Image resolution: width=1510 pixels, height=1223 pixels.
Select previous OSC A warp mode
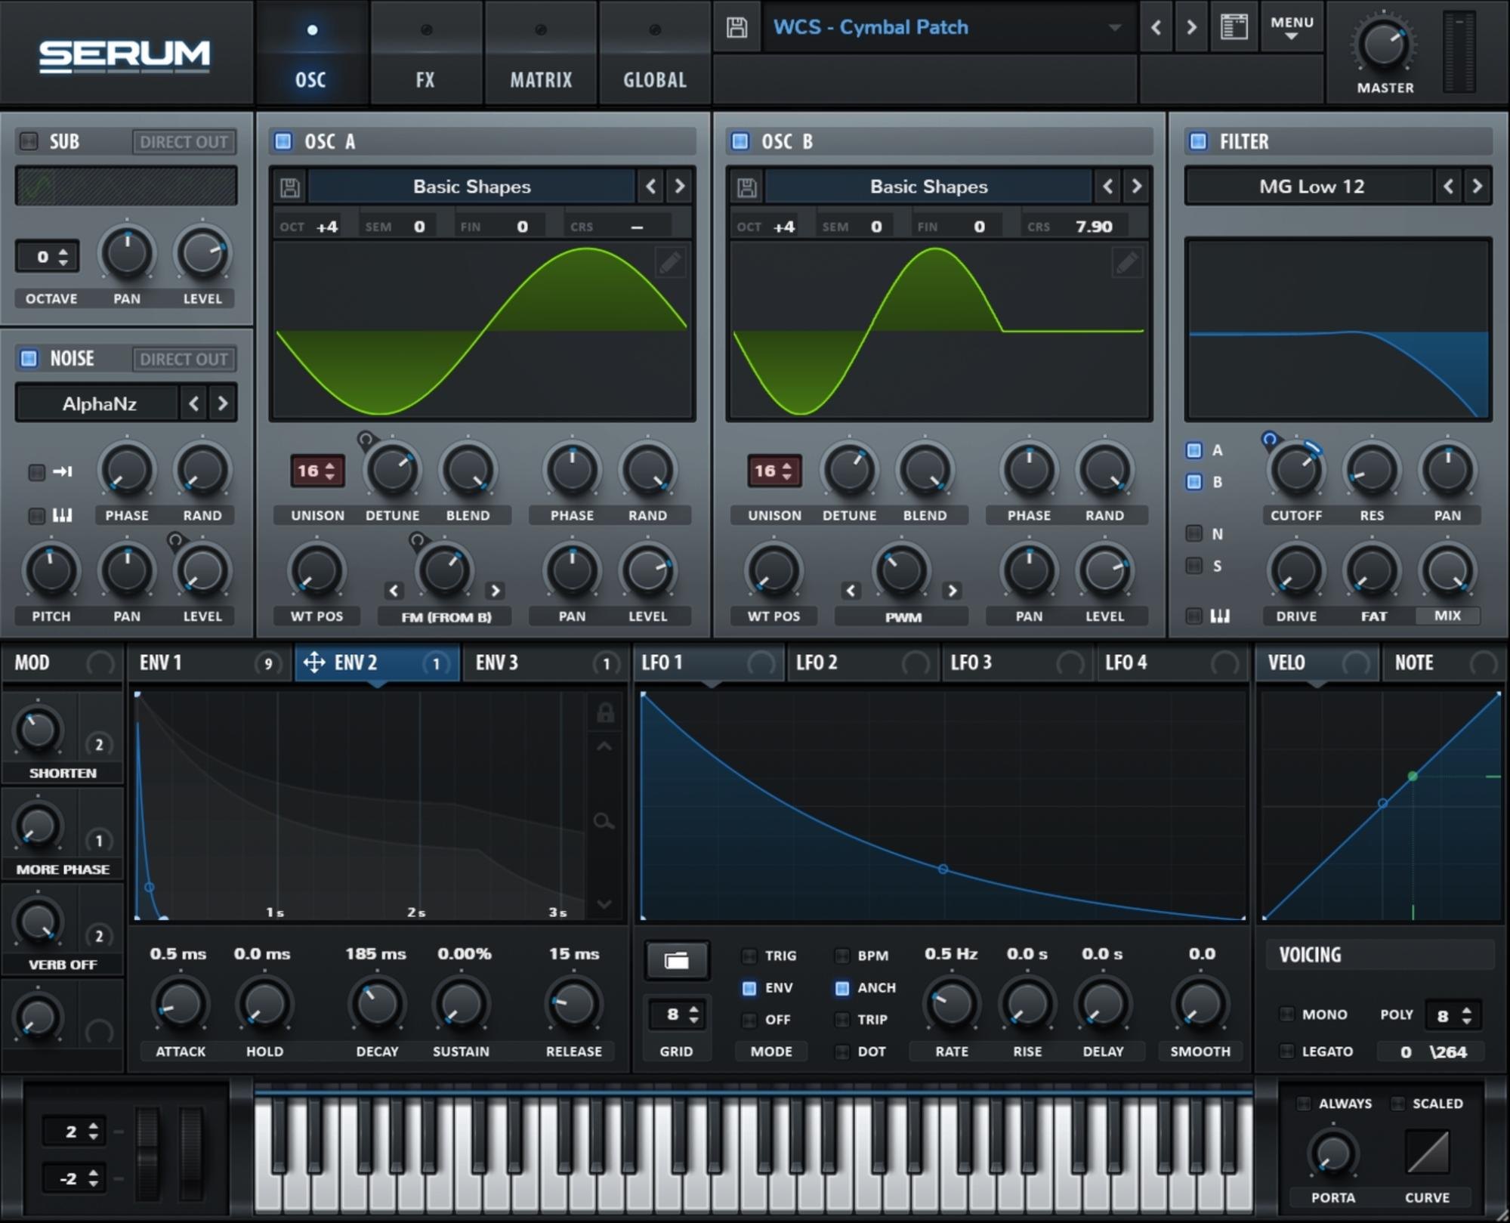tap(394, 590)
